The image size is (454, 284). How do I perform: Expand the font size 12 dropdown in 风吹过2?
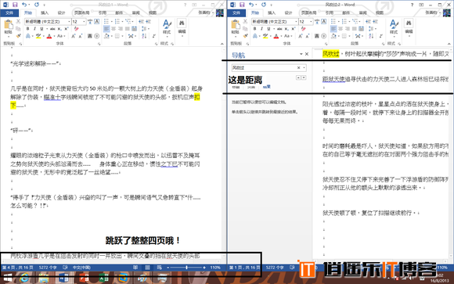point(311,22)
